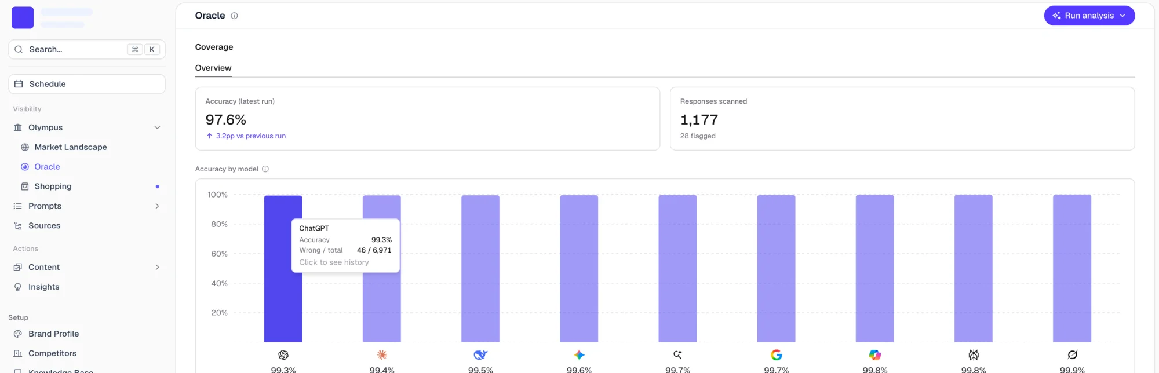This screenshot has width=1159, height=373.
Task: Click the '28 flagged' text
Action: click(698, 136)
